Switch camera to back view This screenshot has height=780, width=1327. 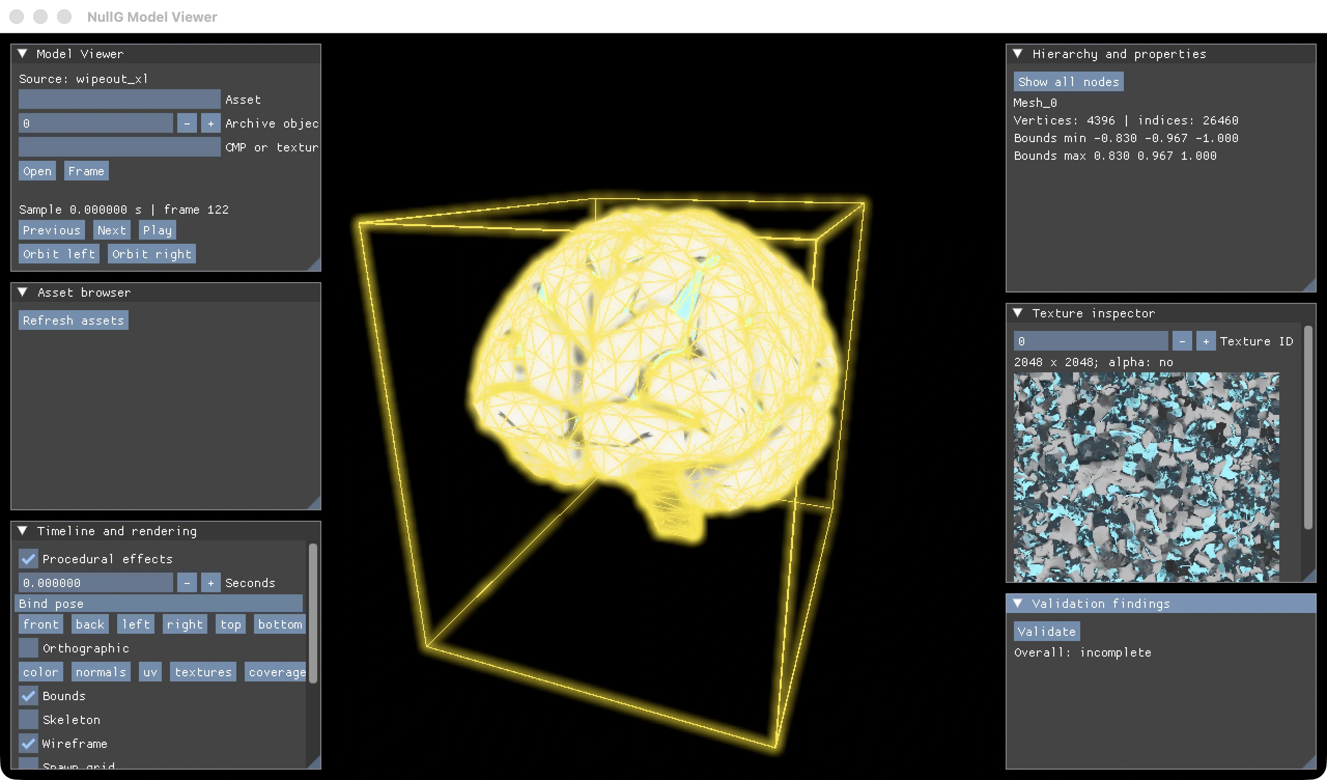point(90,624)
